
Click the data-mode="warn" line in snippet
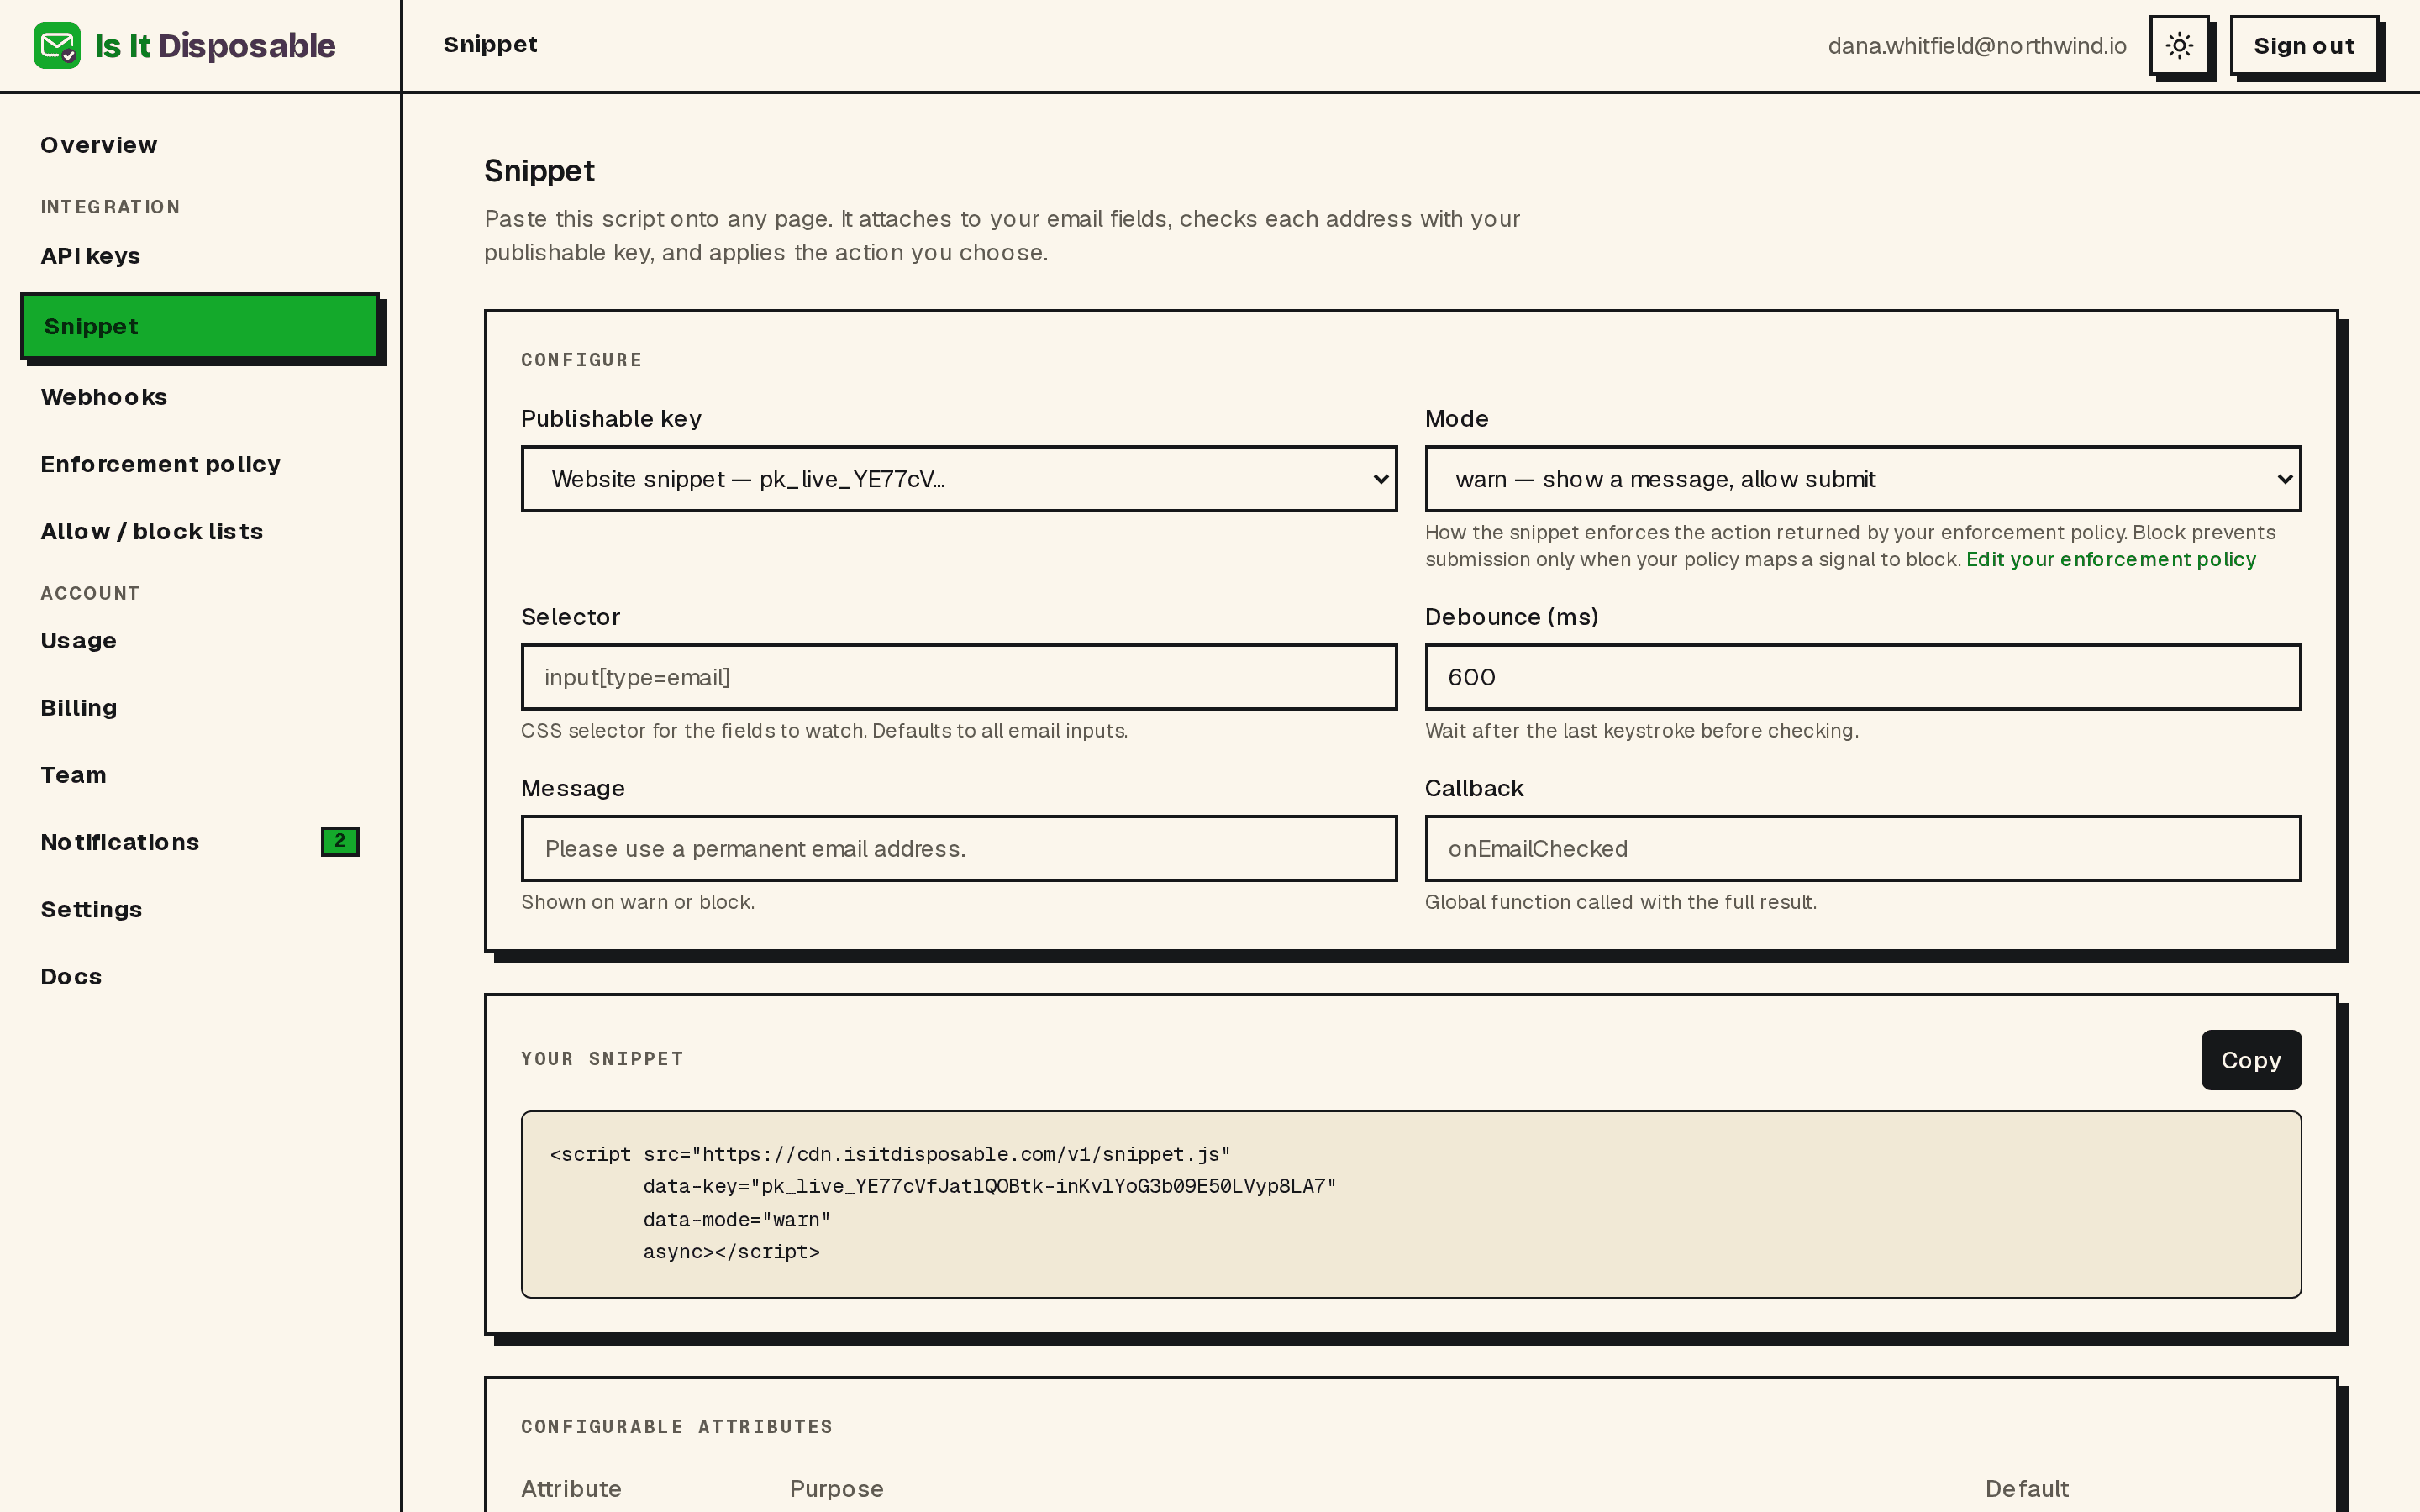[x=737, y=1220]
